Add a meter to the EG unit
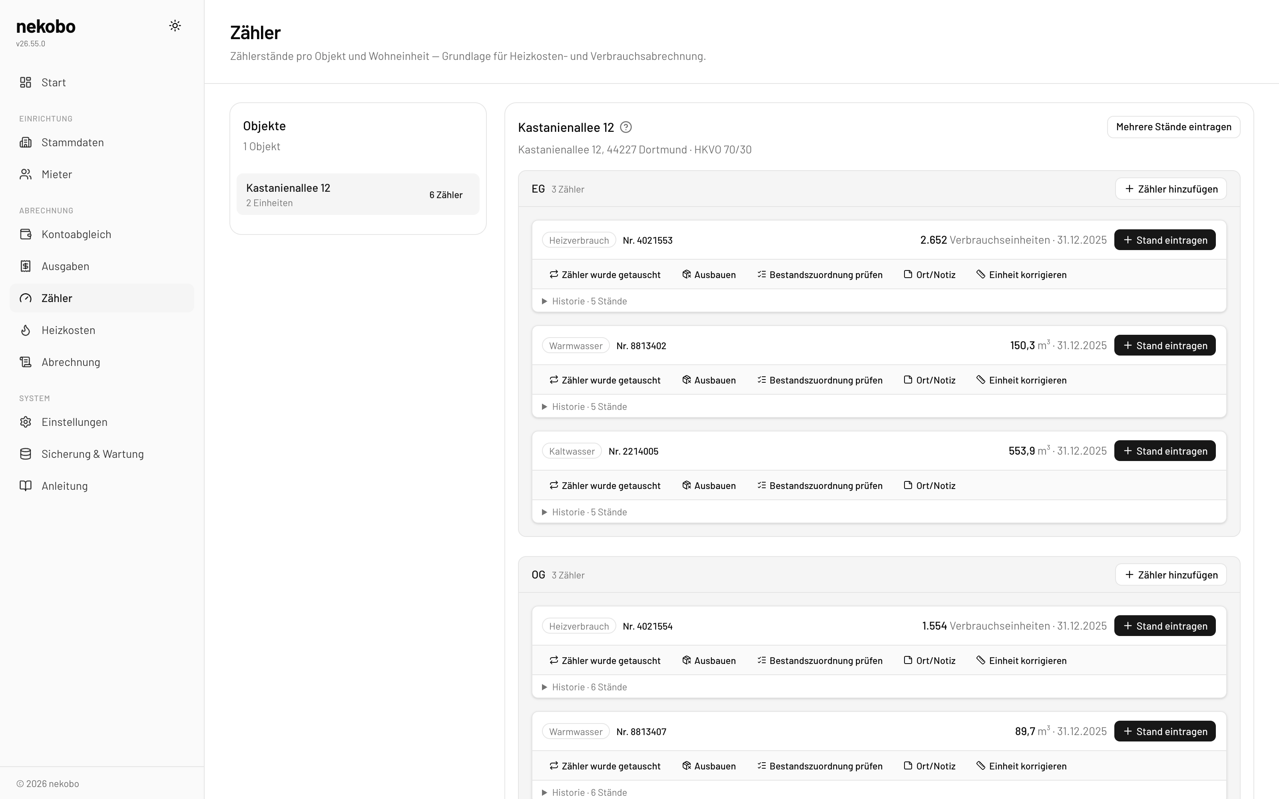Viewport: 1279px width, 799px height. point(1171,189)
